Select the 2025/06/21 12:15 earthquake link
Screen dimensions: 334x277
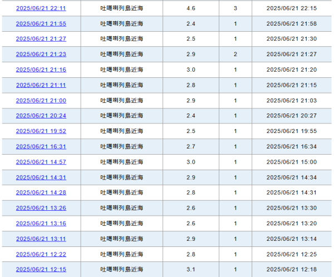pos(41,269)
